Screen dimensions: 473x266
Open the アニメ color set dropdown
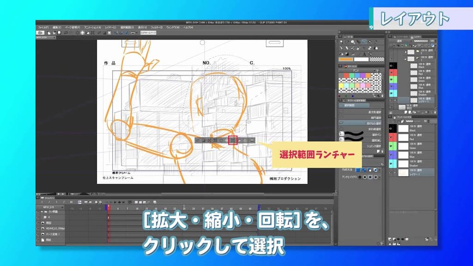coord(357,70)
